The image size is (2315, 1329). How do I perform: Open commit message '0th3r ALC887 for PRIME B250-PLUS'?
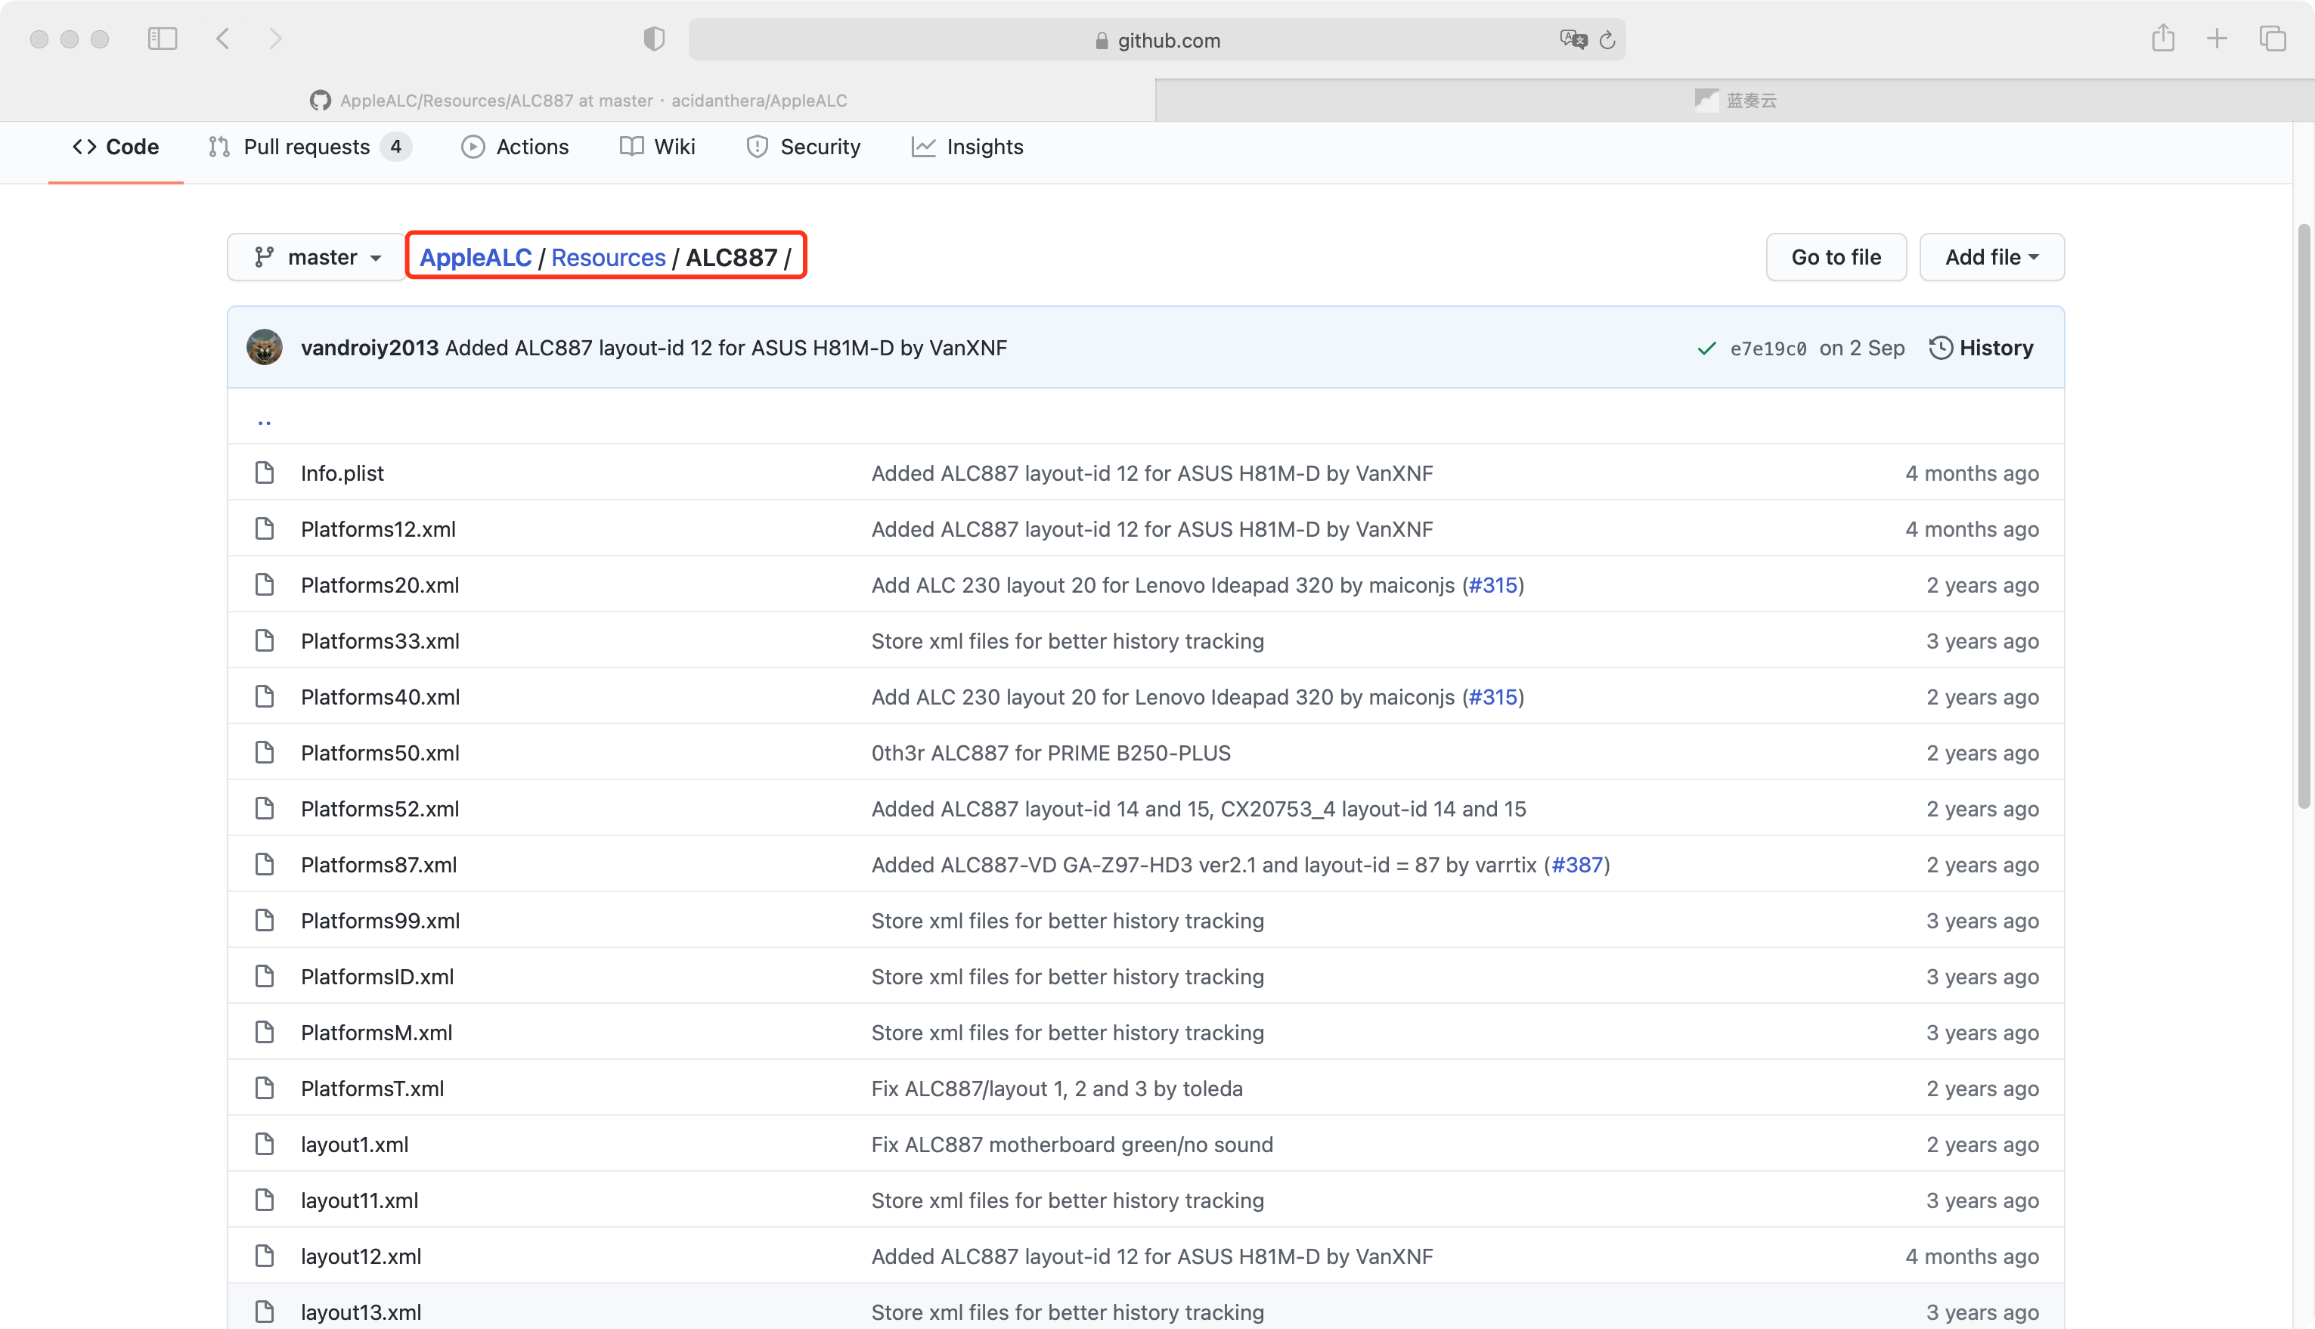1051,752
